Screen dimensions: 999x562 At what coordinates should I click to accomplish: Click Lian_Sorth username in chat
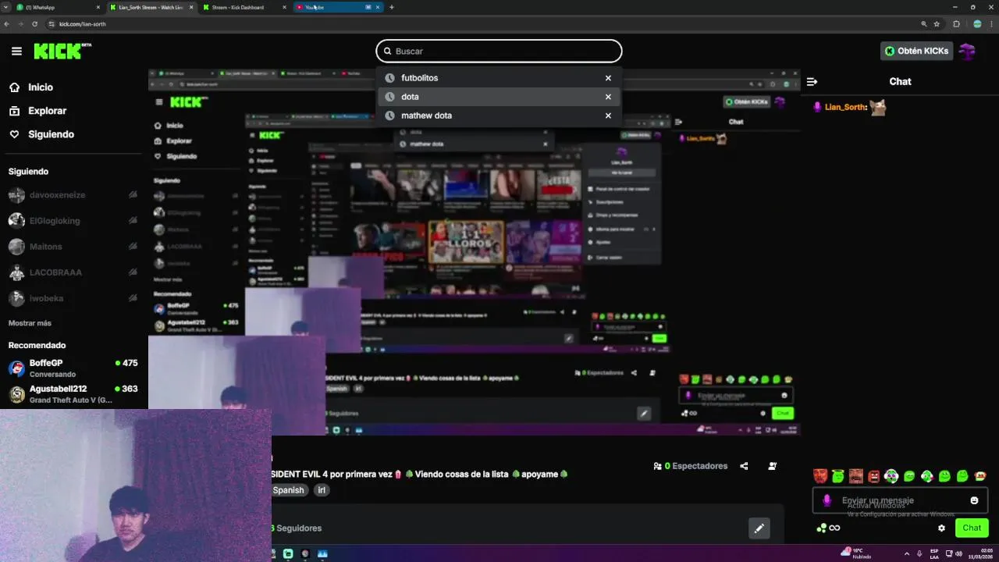coord(846,107)
